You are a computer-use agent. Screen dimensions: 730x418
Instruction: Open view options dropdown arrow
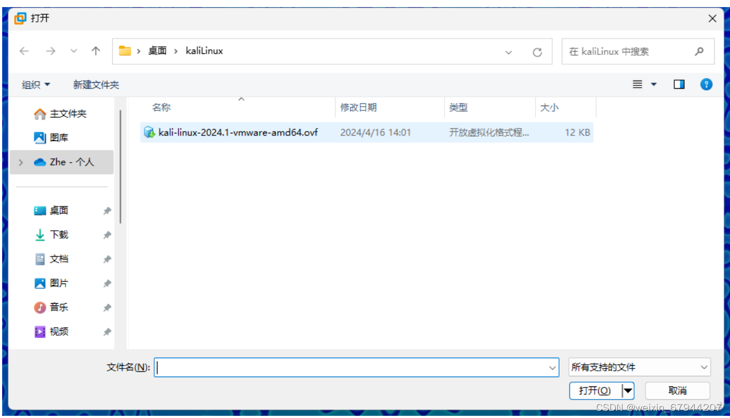pos(654,84)
